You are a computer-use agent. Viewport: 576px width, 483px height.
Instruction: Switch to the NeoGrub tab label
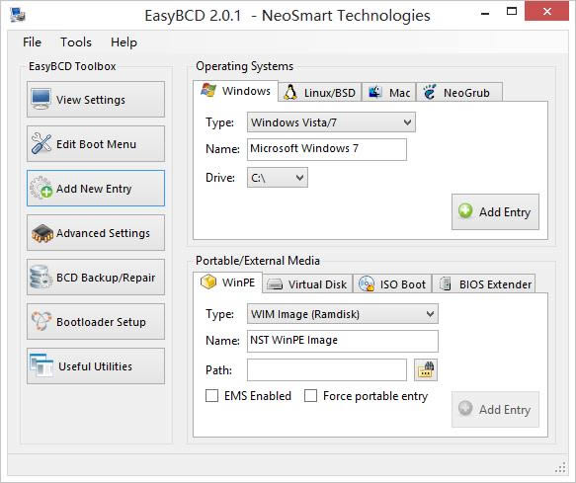pos(466,93)
